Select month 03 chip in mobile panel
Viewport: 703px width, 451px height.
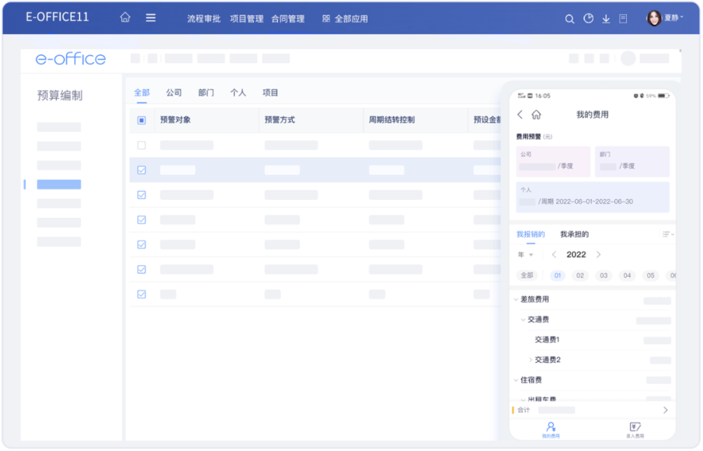(x=604, y=276)
